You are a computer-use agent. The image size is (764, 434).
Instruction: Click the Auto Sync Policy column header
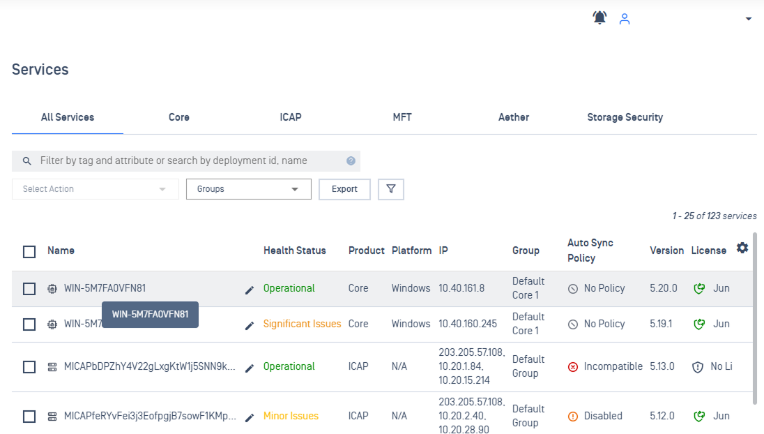[590, 250]
